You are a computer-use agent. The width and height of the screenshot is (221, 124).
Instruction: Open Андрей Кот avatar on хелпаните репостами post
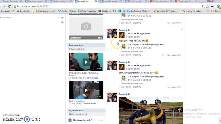(x=112, y=65)
